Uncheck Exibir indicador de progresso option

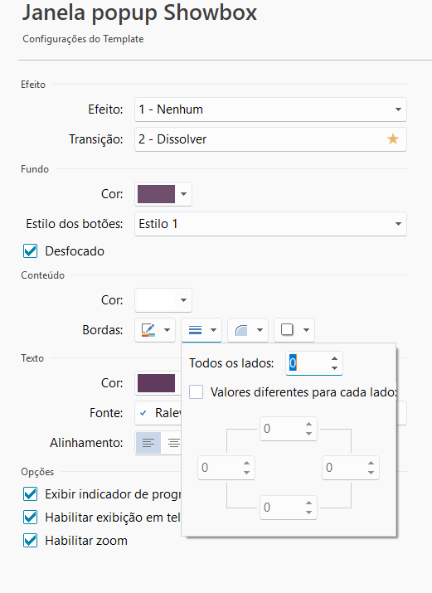(30, 494)
